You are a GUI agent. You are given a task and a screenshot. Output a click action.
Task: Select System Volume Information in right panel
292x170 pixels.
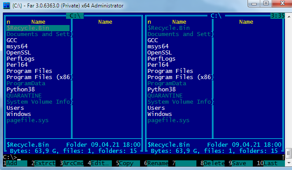click(180, 102)
